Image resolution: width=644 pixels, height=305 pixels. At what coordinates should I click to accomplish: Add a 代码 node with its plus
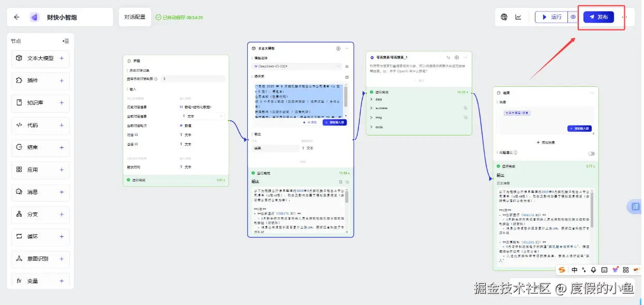pyautogui.click(x=62, y=125)
